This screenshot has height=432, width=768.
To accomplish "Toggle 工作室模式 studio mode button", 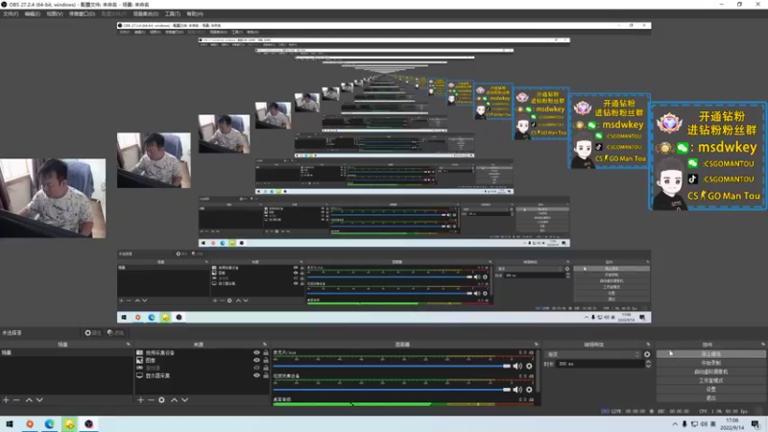I will click(710, 380).
